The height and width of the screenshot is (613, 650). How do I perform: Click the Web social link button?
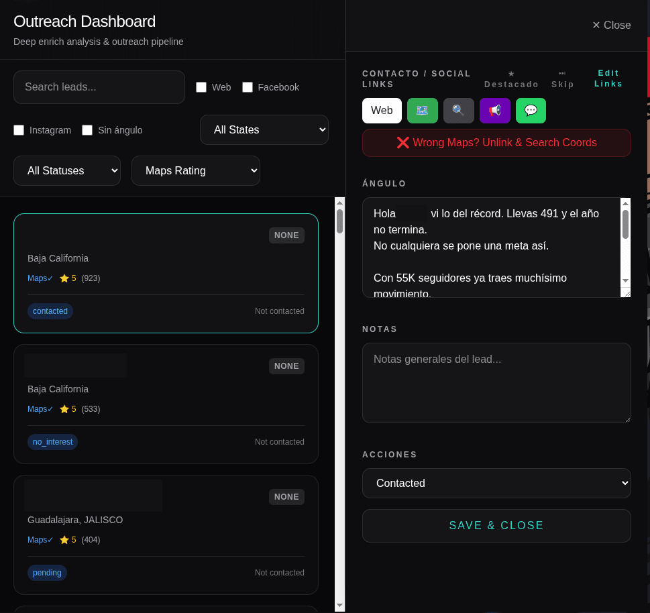click(382, 111)
